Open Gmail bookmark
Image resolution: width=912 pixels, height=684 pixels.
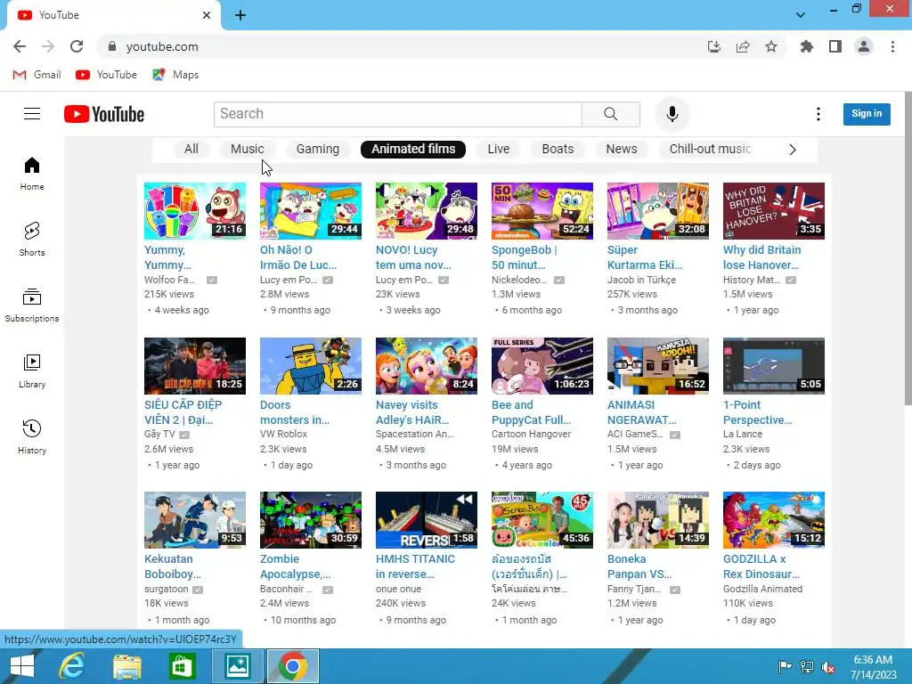pos(37,75)
